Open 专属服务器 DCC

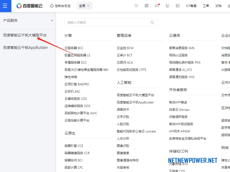(x=76, y=63)
